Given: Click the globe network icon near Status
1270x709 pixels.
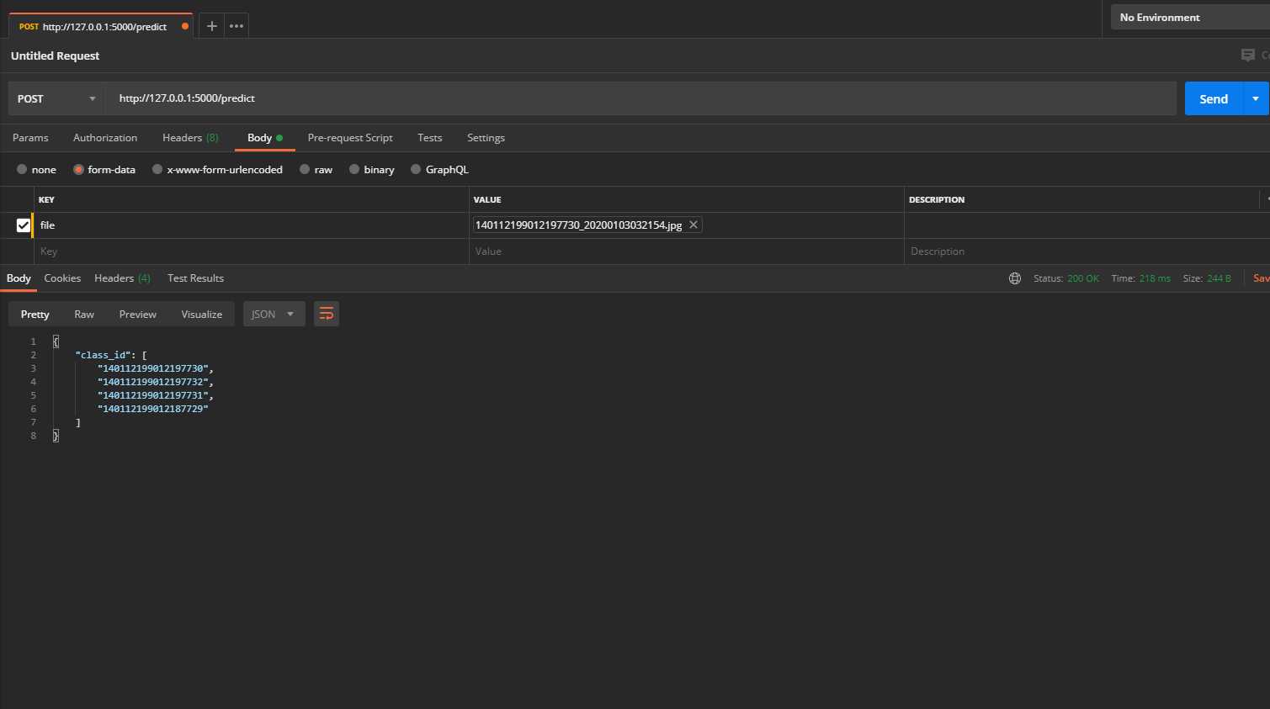Looking at the screenshot, I should (1015, 278).
